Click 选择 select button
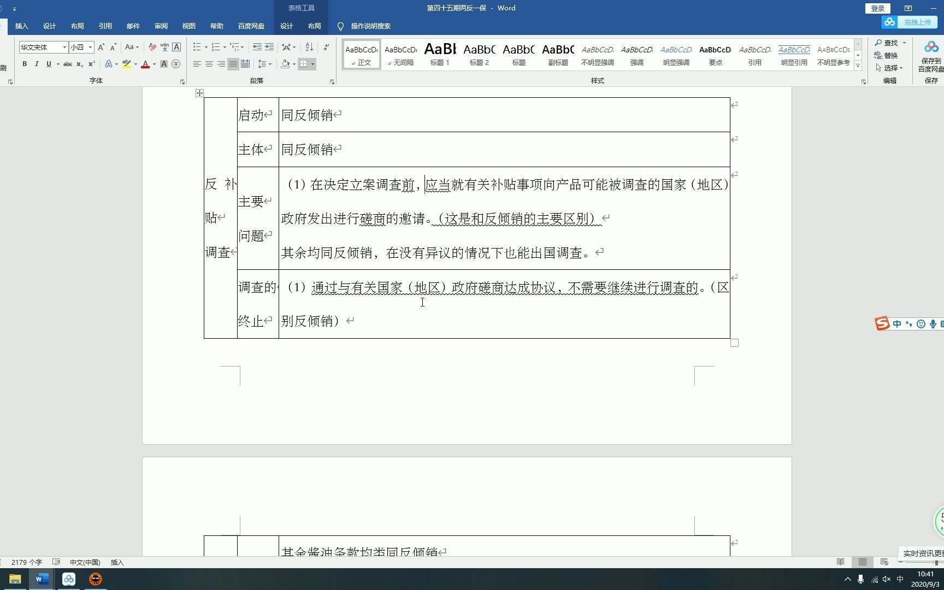Image resolution: width=944 pixels, height=590 pixels. (x=889, y=68)
